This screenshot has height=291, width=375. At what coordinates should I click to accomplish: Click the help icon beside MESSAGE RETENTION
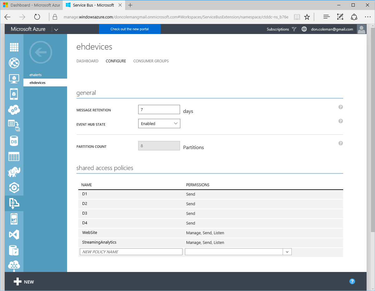(340, 107)
